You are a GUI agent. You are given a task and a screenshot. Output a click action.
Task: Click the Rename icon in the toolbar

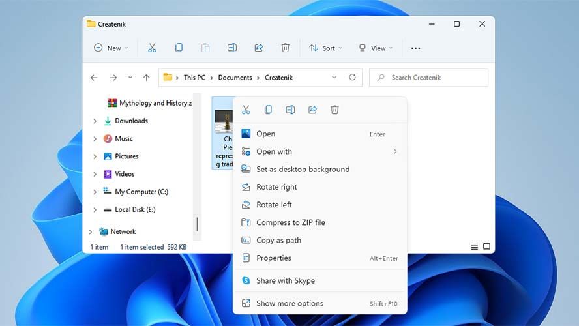(232, 48)
